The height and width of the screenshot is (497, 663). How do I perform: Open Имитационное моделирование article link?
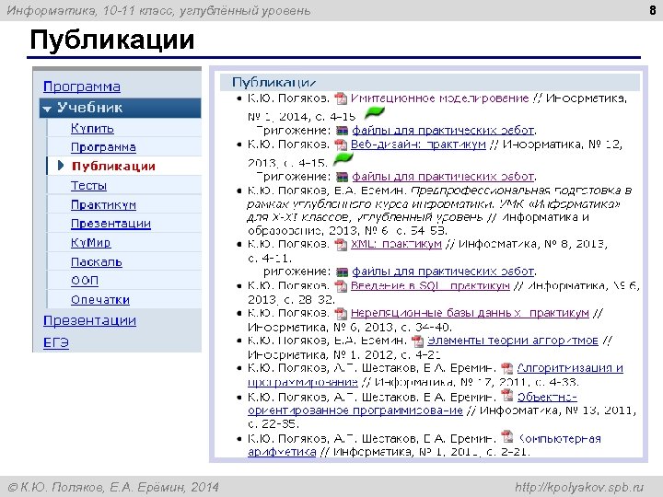click(440, 98)
